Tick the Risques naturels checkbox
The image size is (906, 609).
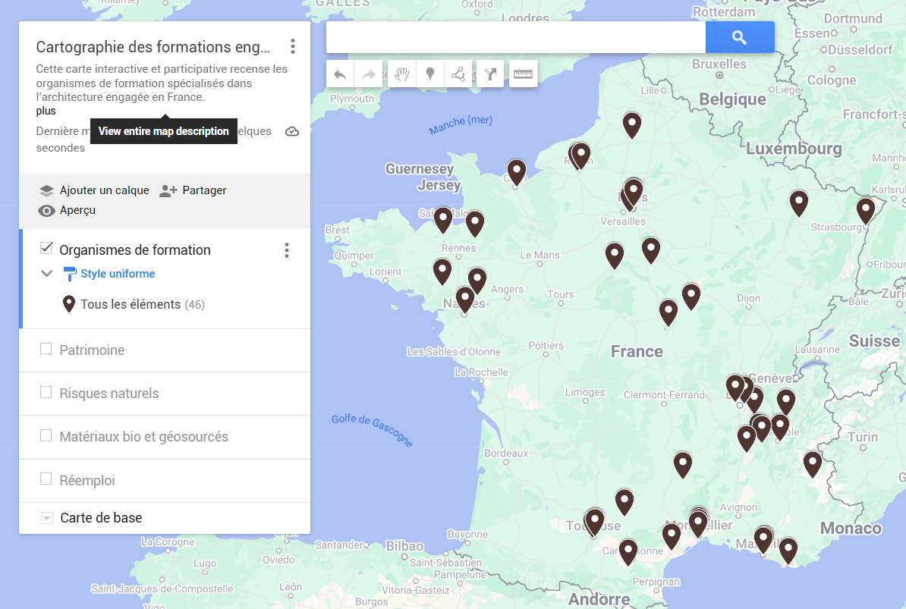click(46, 392)
